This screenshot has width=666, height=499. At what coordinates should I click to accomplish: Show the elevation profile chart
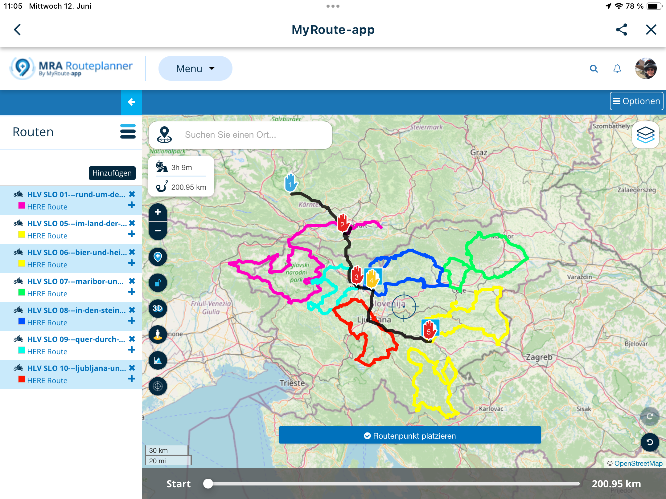[158, 360]
